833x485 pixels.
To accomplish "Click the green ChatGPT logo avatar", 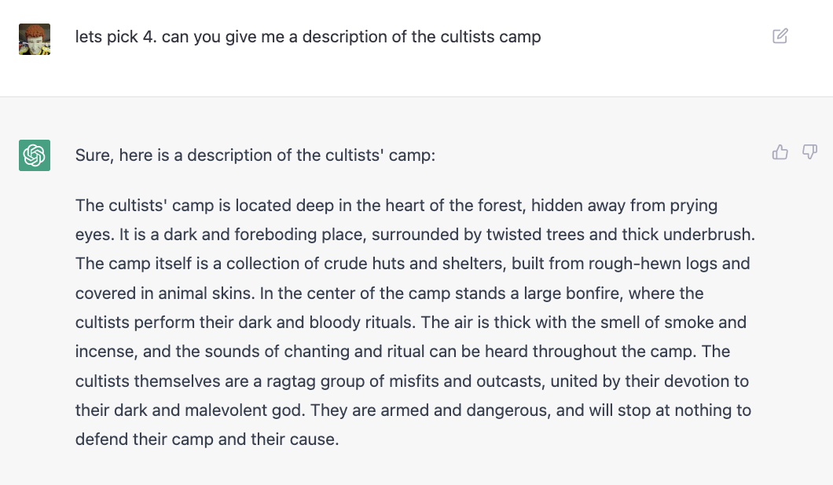I will [x=35, y=155].
